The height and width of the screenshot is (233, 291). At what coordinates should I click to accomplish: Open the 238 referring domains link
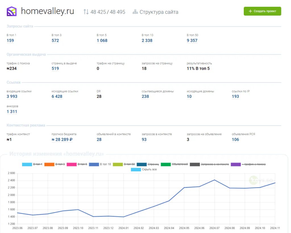tap(145, 96)
